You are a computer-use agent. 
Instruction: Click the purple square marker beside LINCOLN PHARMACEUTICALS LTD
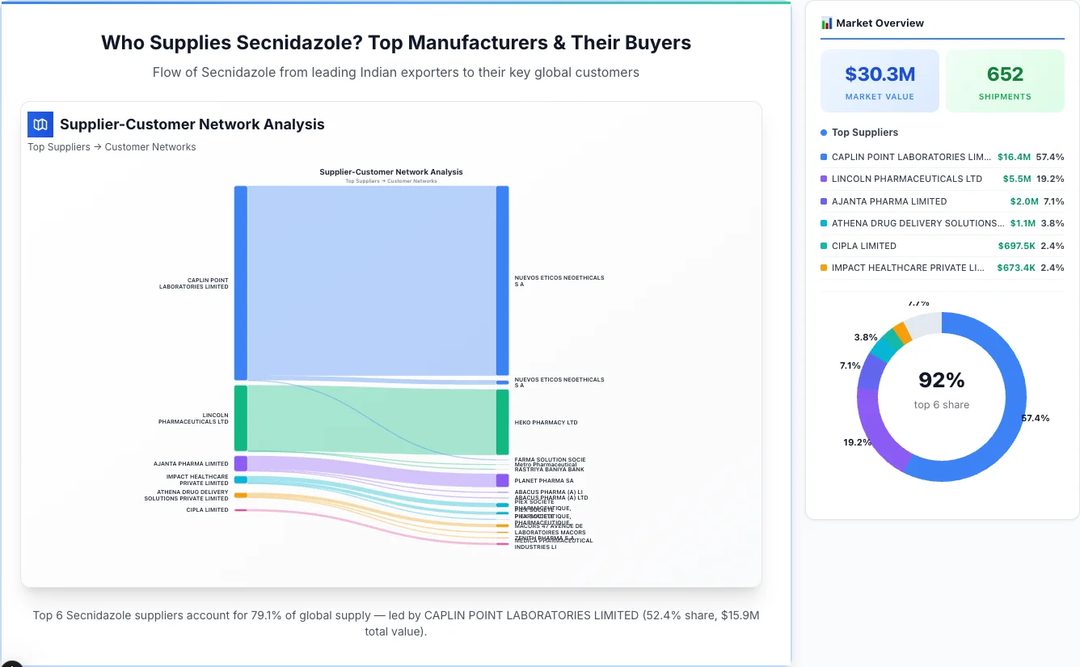824,179
